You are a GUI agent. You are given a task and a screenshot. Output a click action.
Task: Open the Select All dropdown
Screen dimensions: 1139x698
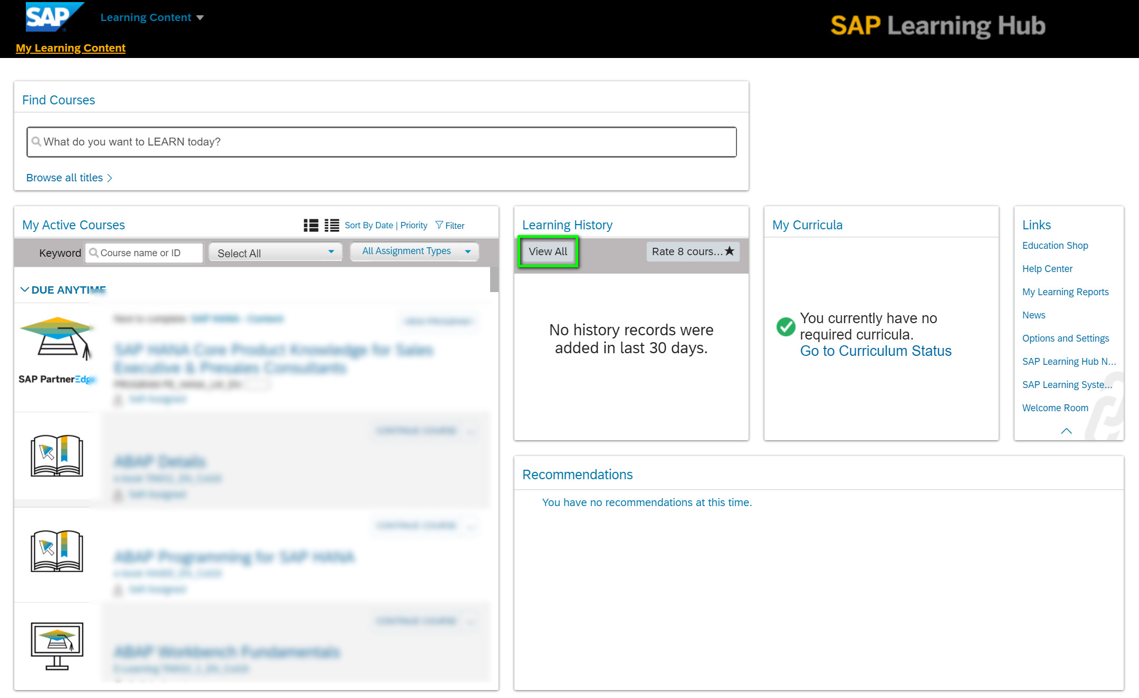click(x=275, y=253)
